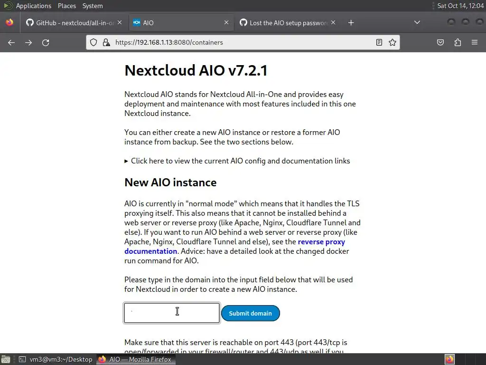Open a new tab with plus button
The height and width of the screenshot is (365, 486).
[351, 23]
